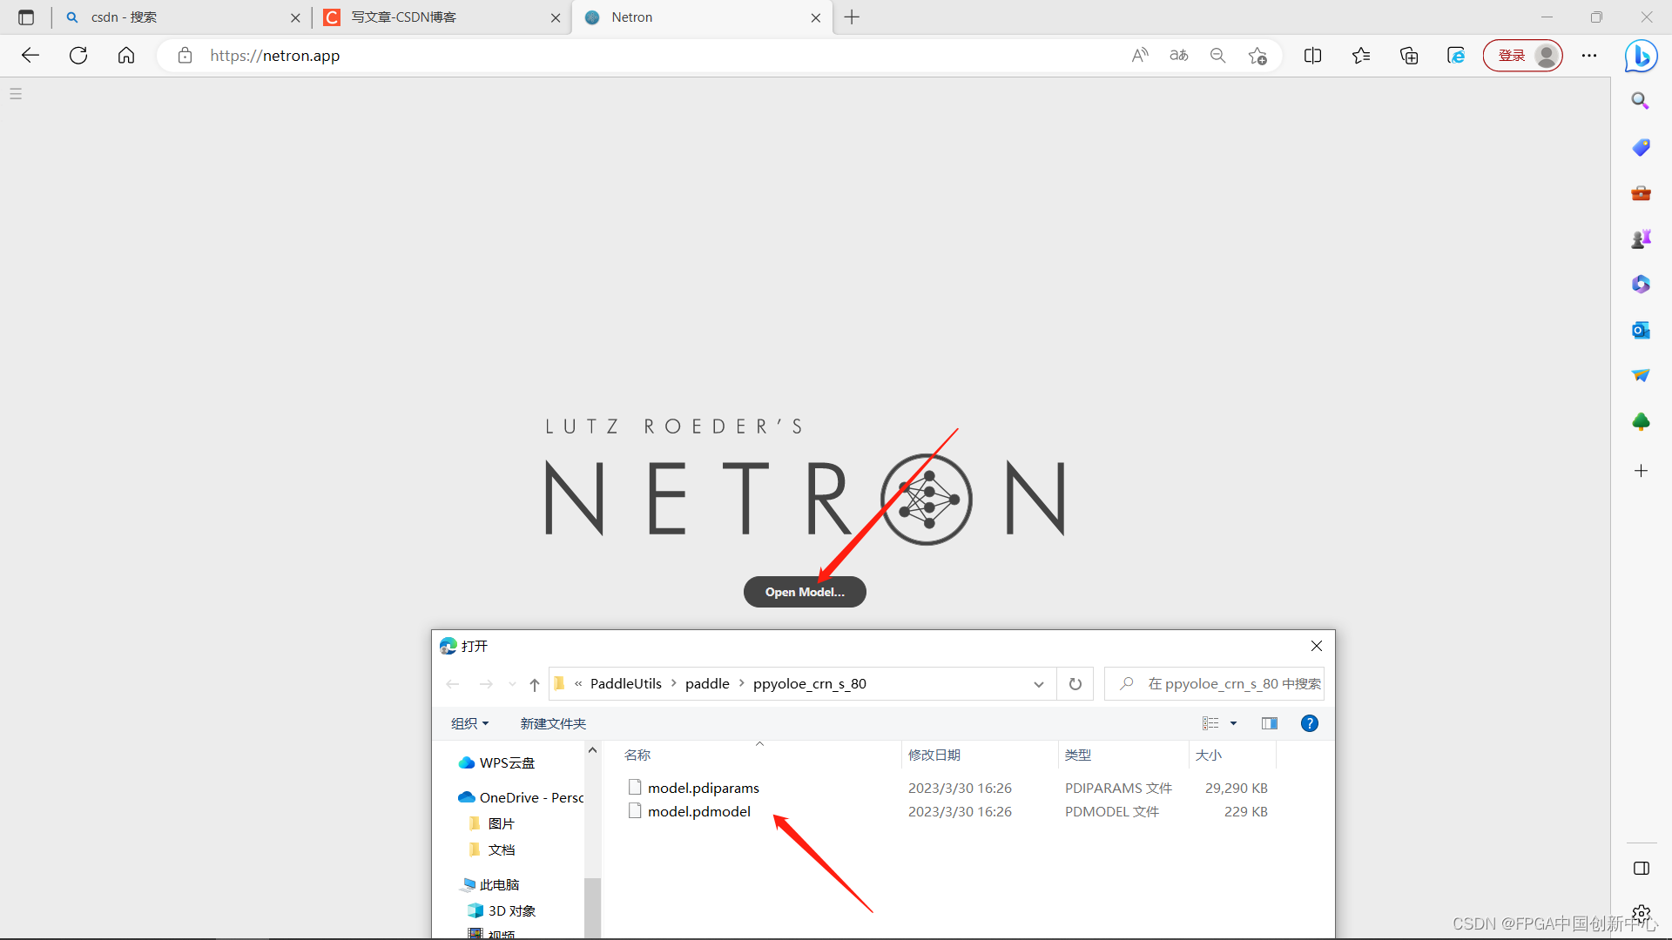
Task: Click the navigation pane scroll up arrow
Action: pos(592,749)
